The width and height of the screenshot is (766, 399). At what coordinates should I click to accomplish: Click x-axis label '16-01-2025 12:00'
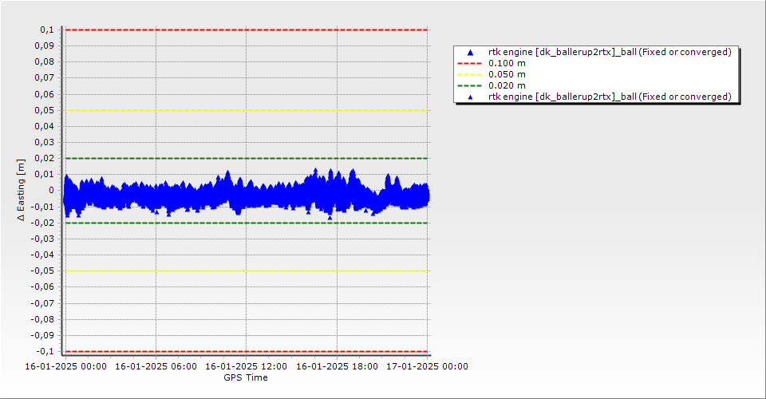pyautogui.click(x=247, y=366)
